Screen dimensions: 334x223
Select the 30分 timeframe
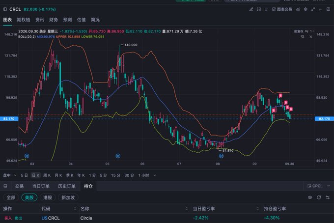click(129, 175)
